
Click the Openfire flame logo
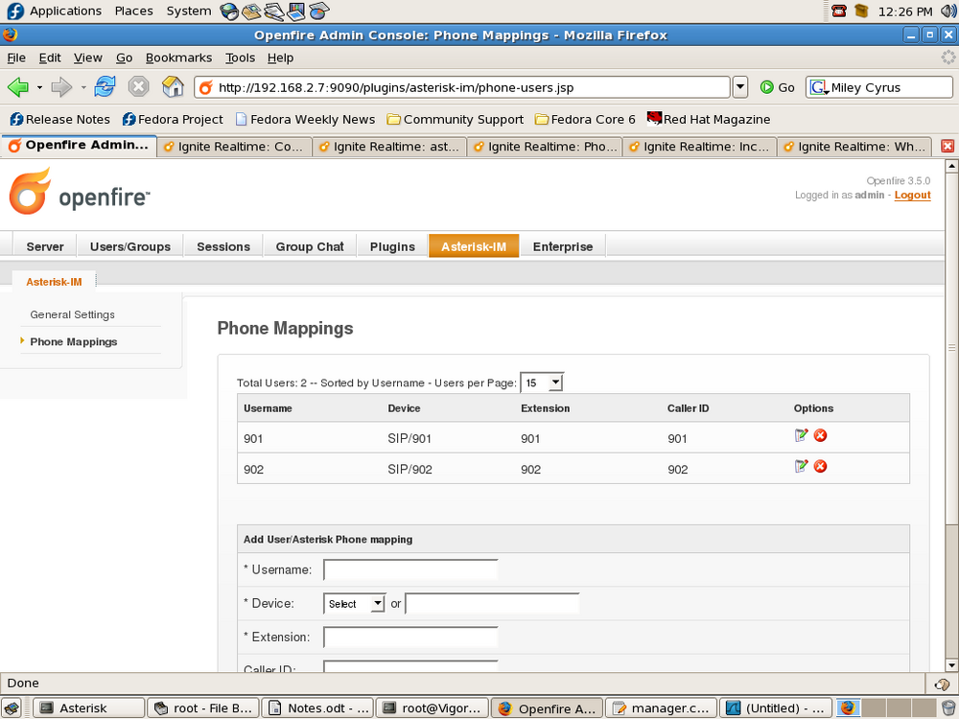click(x=30, y=192)
